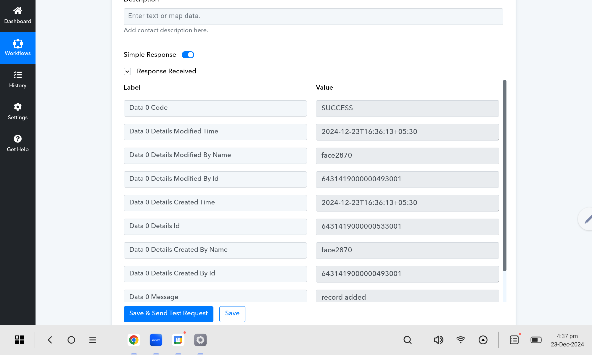Open the History list icon

tap(18, 75)
